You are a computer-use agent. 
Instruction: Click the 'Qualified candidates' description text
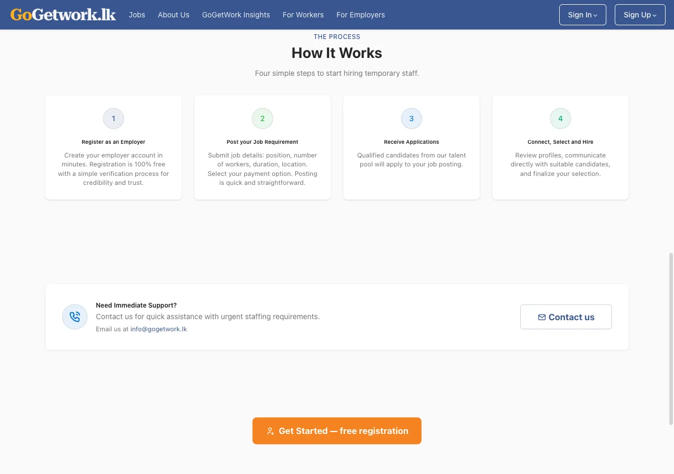tap(411, 160)
